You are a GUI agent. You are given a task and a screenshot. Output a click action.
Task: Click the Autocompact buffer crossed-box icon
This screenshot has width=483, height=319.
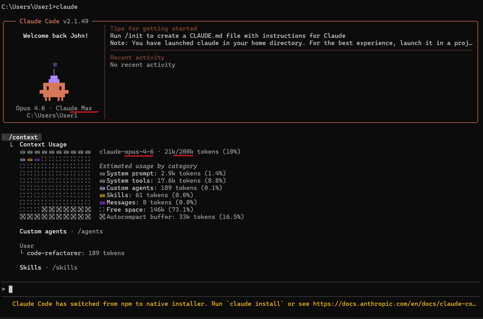pyautogui.click(x=102, y=217)
